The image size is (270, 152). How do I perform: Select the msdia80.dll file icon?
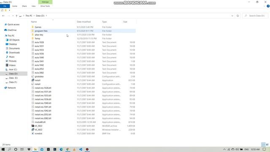pyautogui.click(x=33, y=122)
